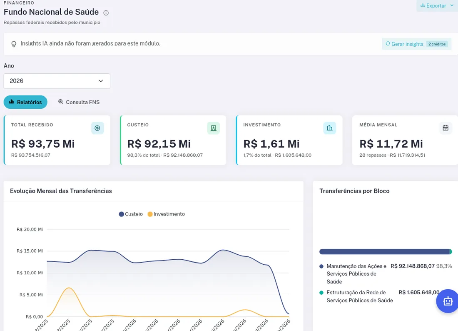Open the Ano dropdown showing 2026
Image resolution: width=458 pixels, height=331 pixels.
[x=57, y=81]
